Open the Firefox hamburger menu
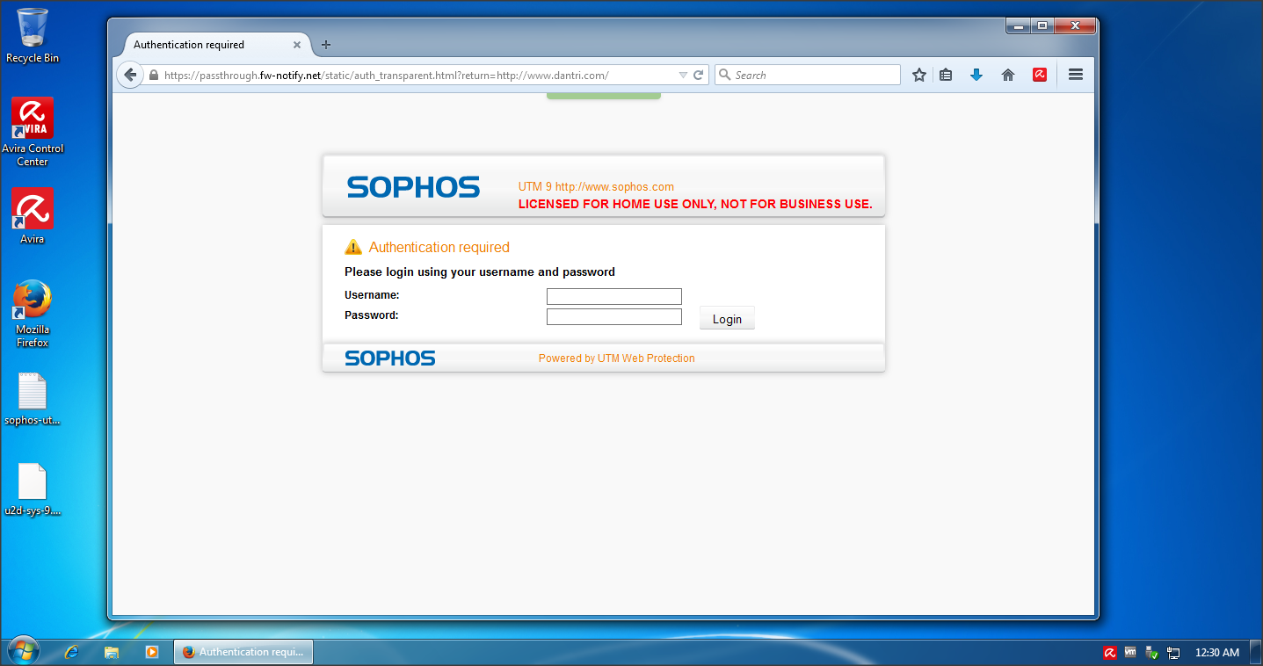This screenshot has height=666, width=1263. point(1075,76)
